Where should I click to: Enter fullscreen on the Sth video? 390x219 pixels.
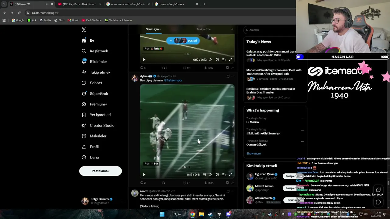click(230, 175)
